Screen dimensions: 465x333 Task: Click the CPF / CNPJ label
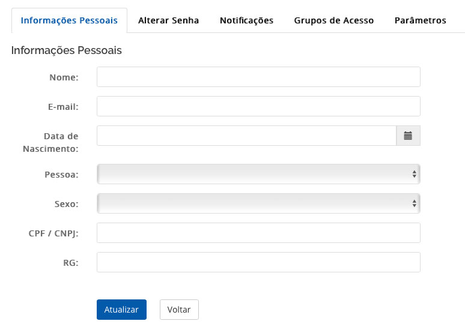coord(53,233)
